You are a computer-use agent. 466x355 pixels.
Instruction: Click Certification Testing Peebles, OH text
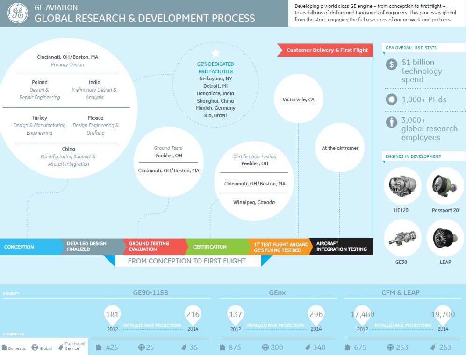pos(255,160)
